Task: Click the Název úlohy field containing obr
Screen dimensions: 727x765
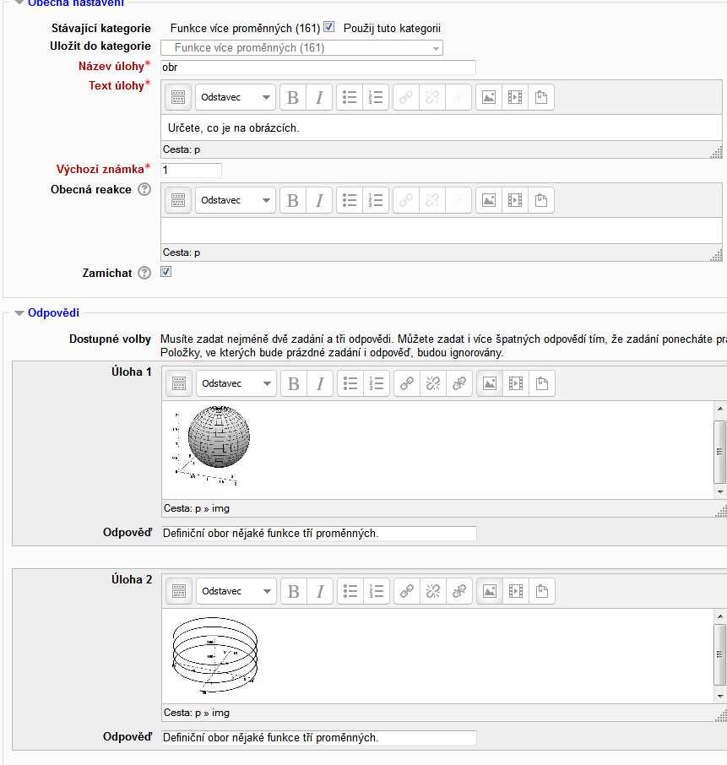Action: (318, 68)
